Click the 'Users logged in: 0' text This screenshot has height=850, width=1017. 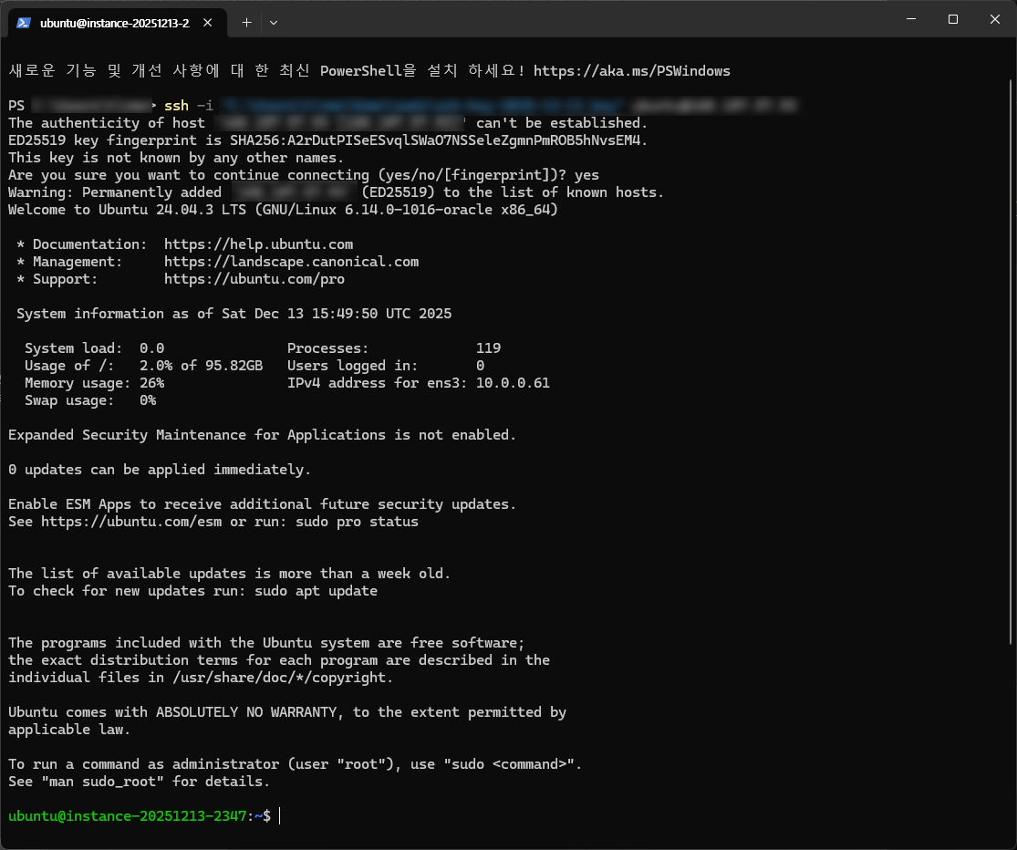pyautogui.click(x=385, y=366)
